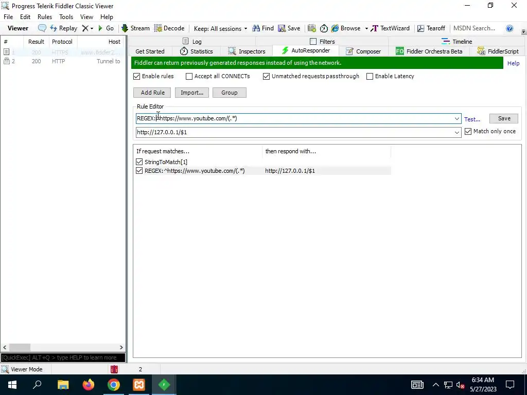Uncheck the REGEX youtube rule checkbox

(x=139, y=171)
